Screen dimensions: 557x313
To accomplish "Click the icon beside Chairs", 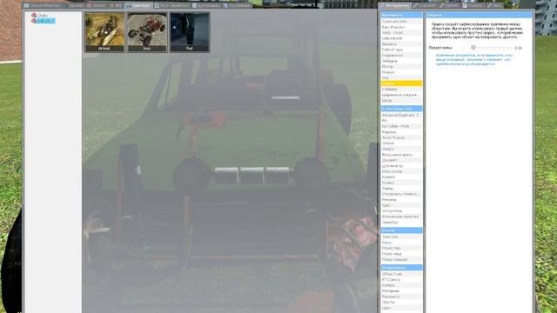I will click(34, 16).
